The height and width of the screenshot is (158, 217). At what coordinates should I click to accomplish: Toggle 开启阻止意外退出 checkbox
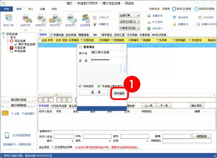coord(99,86)
